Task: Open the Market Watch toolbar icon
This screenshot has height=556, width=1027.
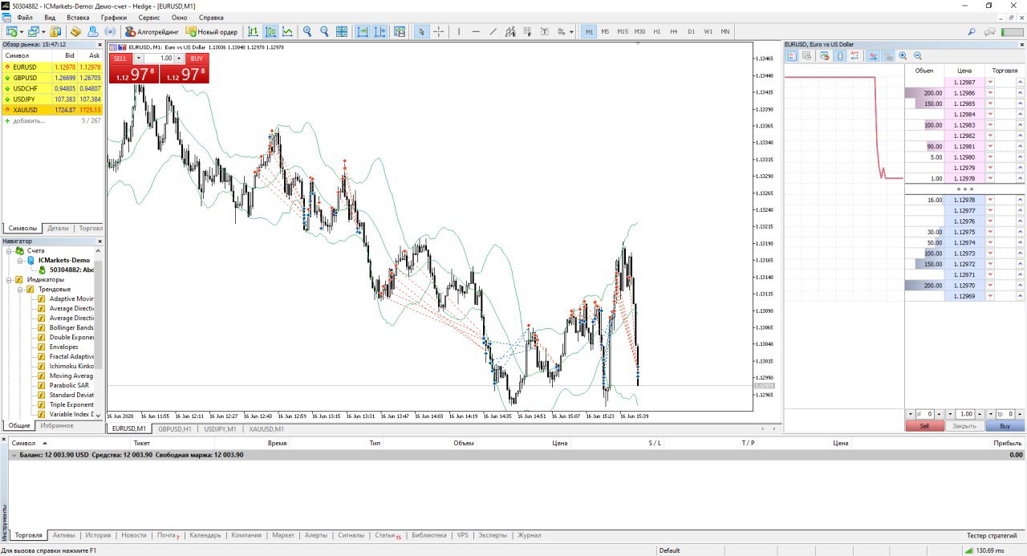Action: 55,32
